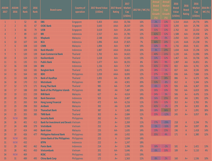Image resolution: width=212 pixels, height=161 pixels.
Task: Click the 'TMB Bank' brand name
Action: pyautogui.click(x=45, y=114)
